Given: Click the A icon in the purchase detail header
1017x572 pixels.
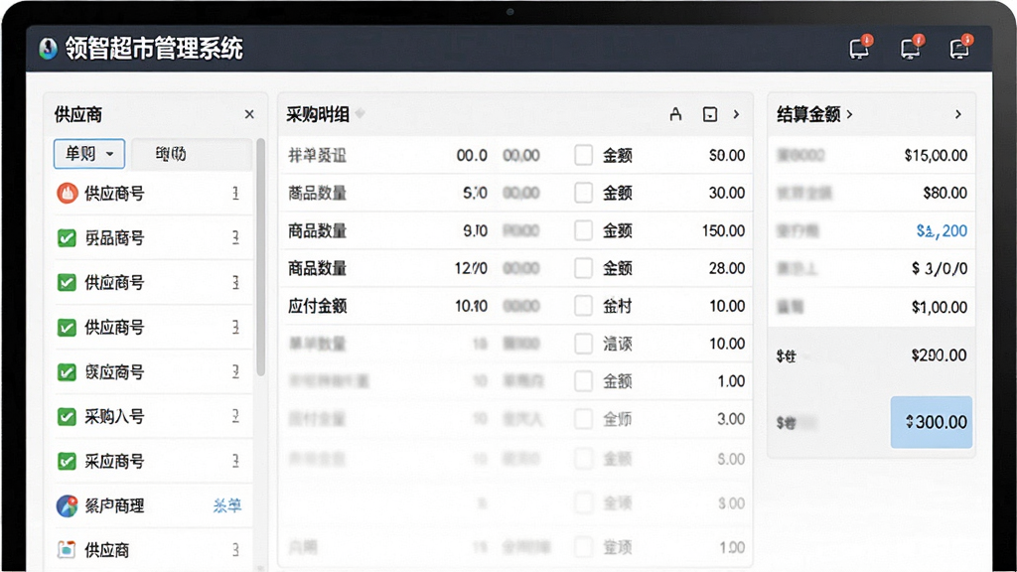Looking at the screenshot, I should point(675,114).
